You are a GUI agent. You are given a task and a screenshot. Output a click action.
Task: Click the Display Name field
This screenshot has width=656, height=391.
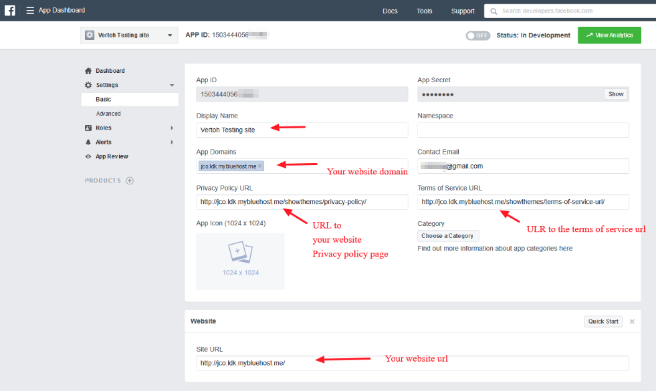coord(302,130)
